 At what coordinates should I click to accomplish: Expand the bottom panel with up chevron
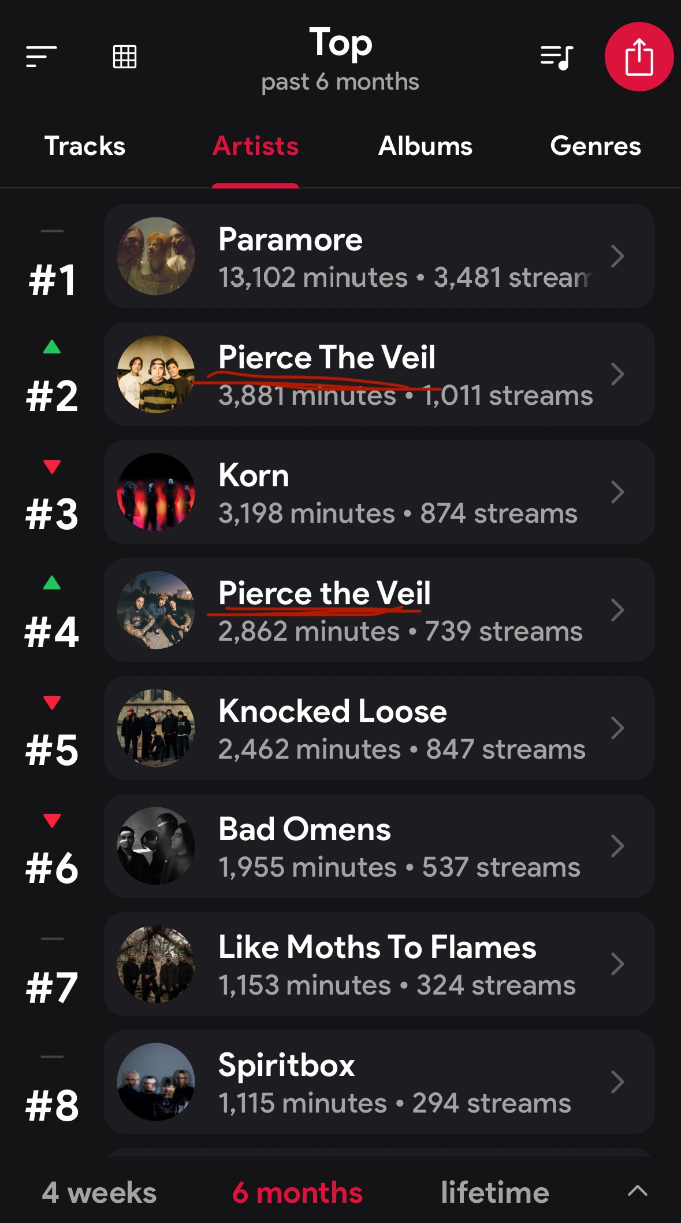coord(638,1191)
